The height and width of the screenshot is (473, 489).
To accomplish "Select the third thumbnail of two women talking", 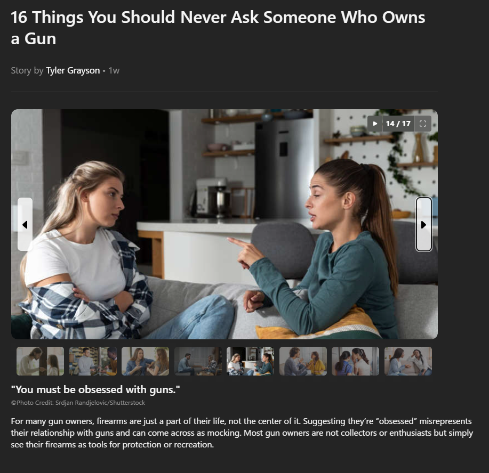I will (x=146, y=361).
